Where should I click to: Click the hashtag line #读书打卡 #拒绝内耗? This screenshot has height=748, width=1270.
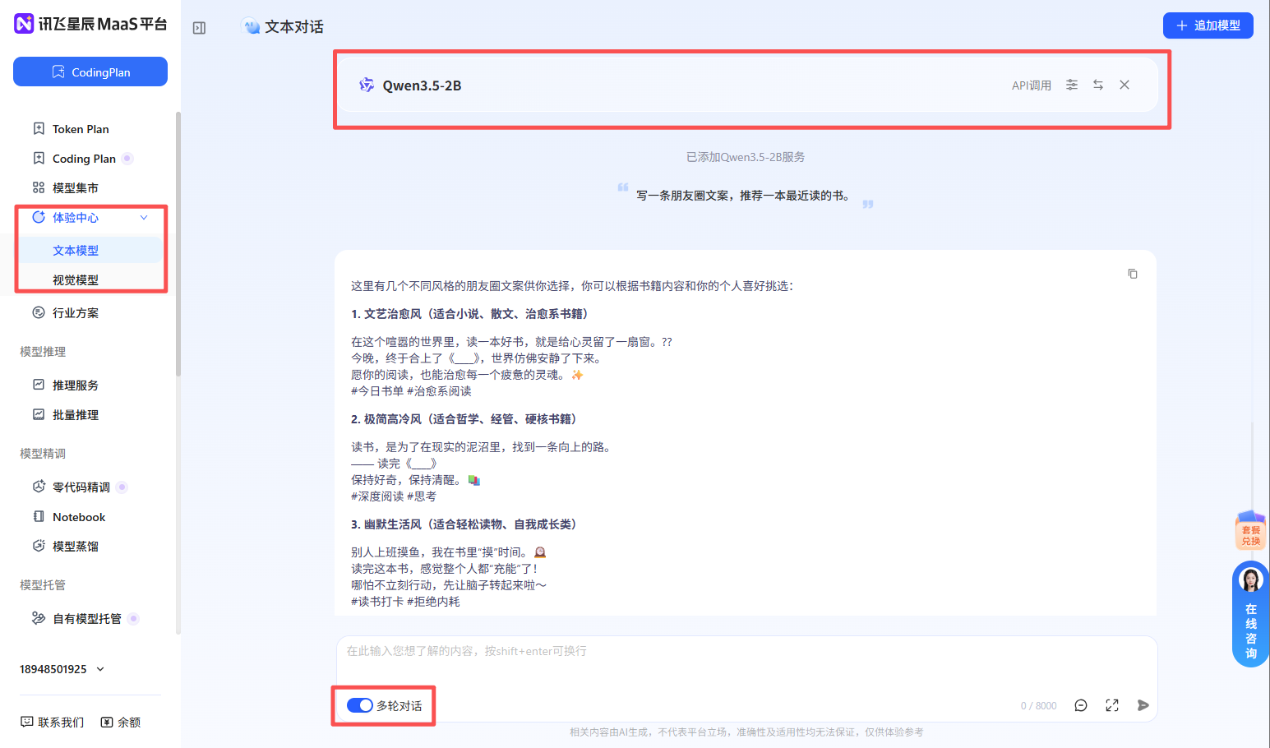tap(405, 602)
